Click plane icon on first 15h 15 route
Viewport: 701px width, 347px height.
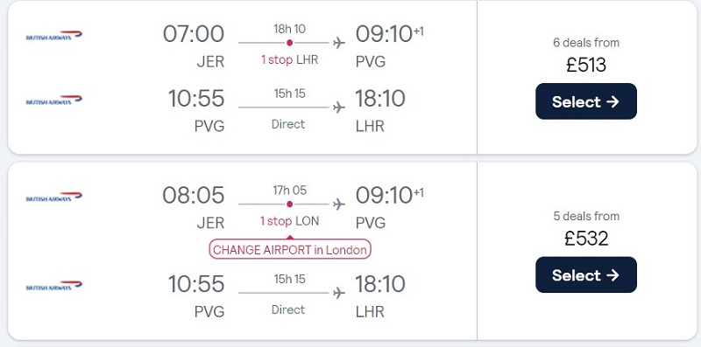tap(339, 108)
